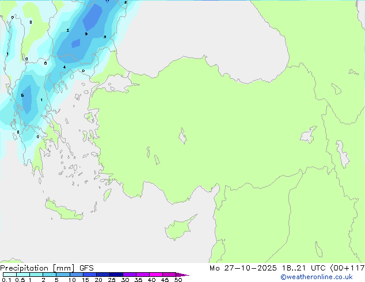The image size is (365, 282).
Task: Click the legend value '50'
Action: coord(178,280)
